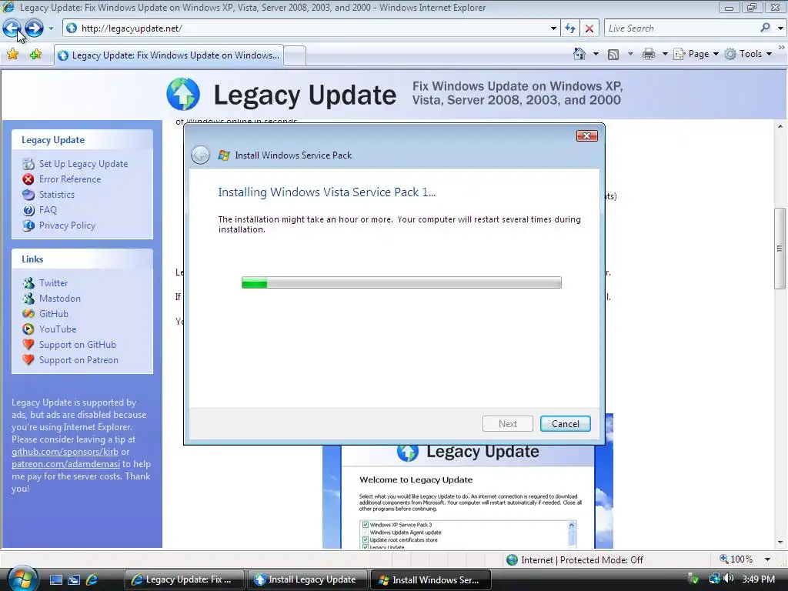Click the disabled Next button
788x591 pixels.
(x=508, y=424)
